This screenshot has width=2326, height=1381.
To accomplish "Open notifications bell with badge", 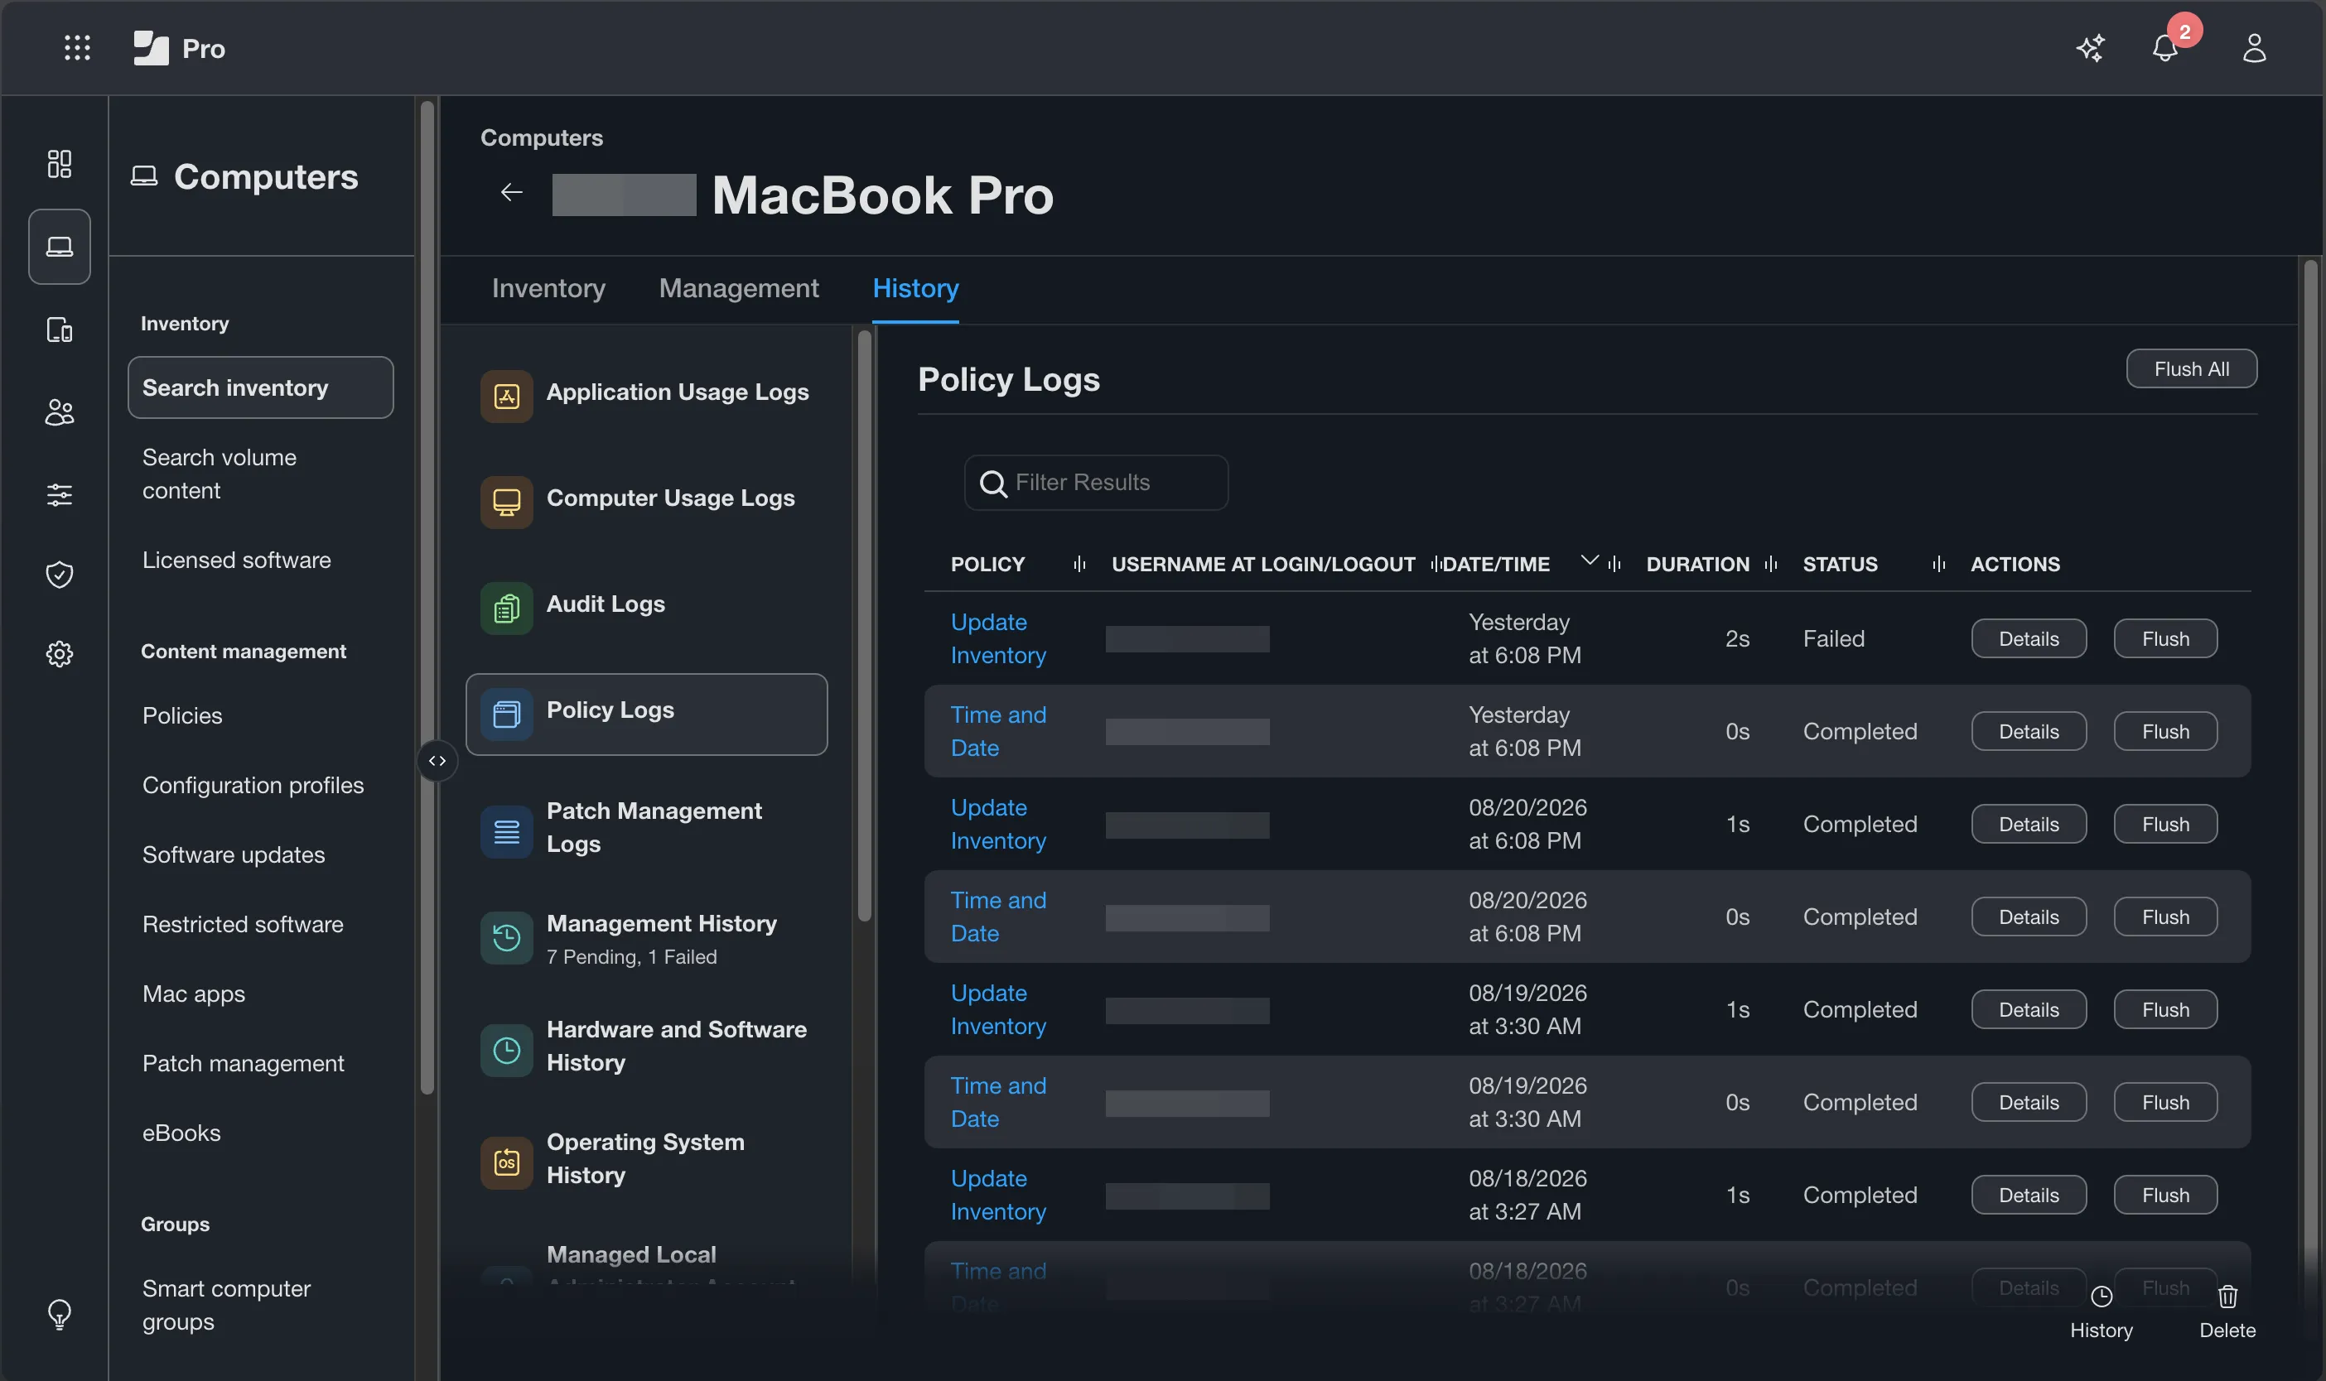I will click(x=2165, y=47).
